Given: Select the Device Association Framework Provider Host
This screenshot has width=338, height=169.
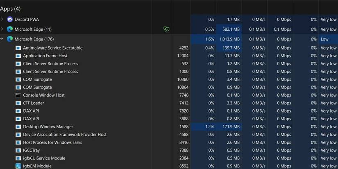Looking at the screenshot, I should click(x=65, y=135).
